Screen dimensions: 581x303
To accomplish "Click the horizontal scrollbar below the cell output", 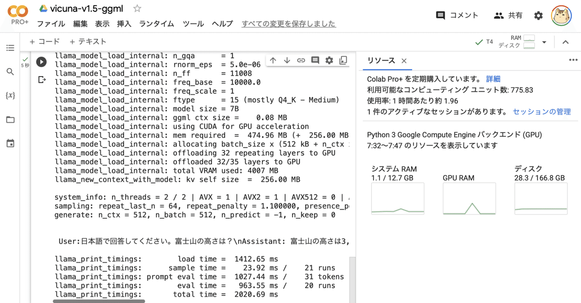I will tap(98, 300).
